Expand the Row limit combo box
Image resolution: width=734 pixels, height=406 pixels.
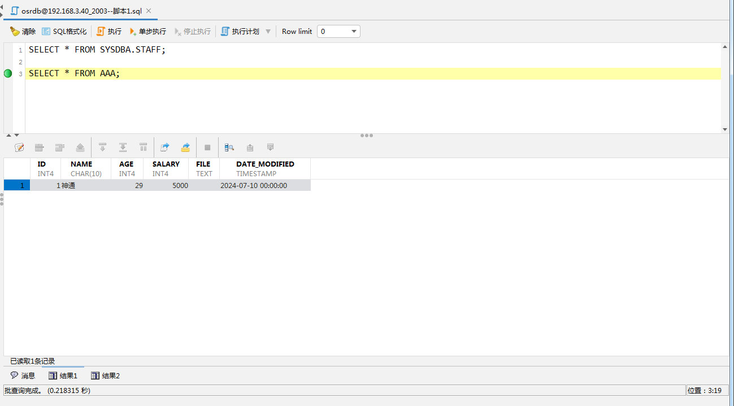(354, 32)
